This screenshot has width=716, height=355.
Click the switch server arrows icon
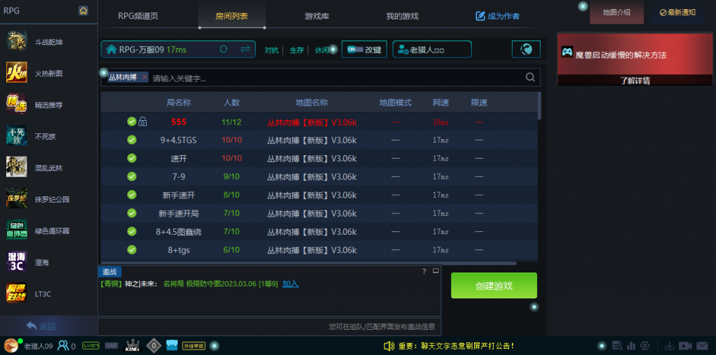[x=245, y=49]
